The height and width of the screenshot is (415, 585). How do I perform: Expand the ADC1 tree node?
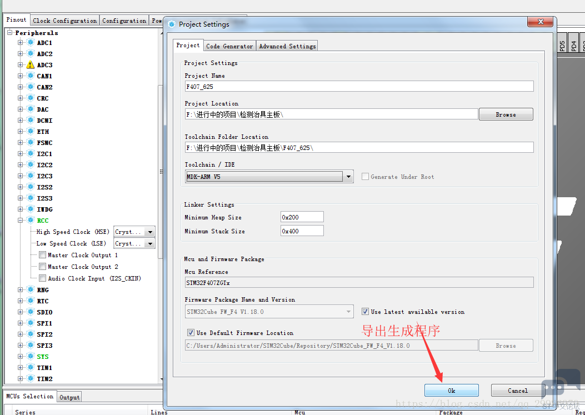tap(20, 43)
